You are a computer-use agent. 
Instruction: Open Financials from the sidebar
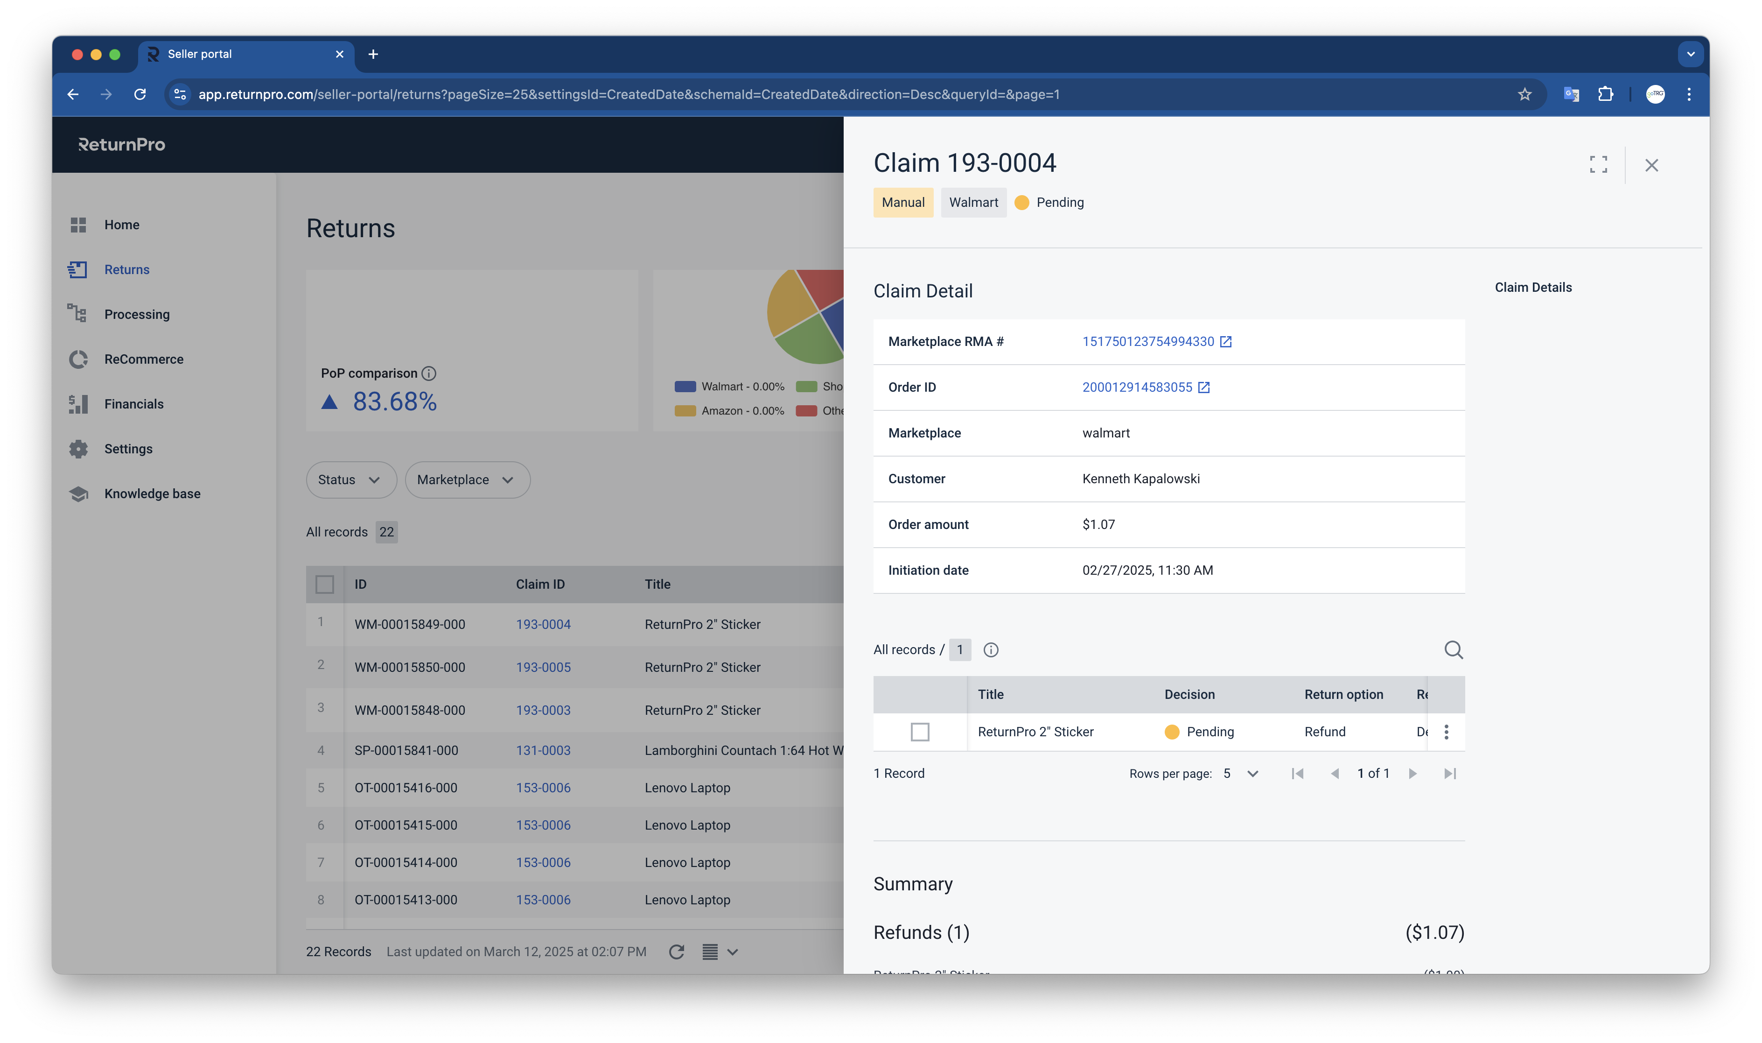[134, 403]
